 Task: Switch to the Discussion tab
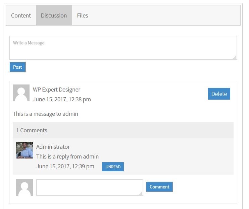pos(54,15)
